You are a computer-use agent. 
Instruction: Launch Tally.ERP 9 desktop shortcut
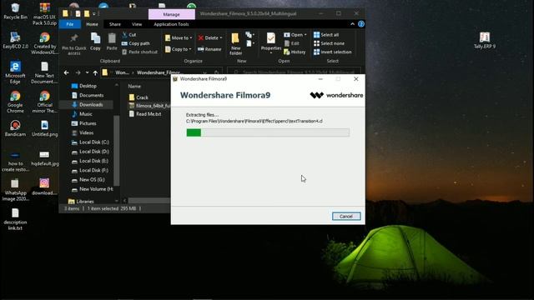coord(485,40)
